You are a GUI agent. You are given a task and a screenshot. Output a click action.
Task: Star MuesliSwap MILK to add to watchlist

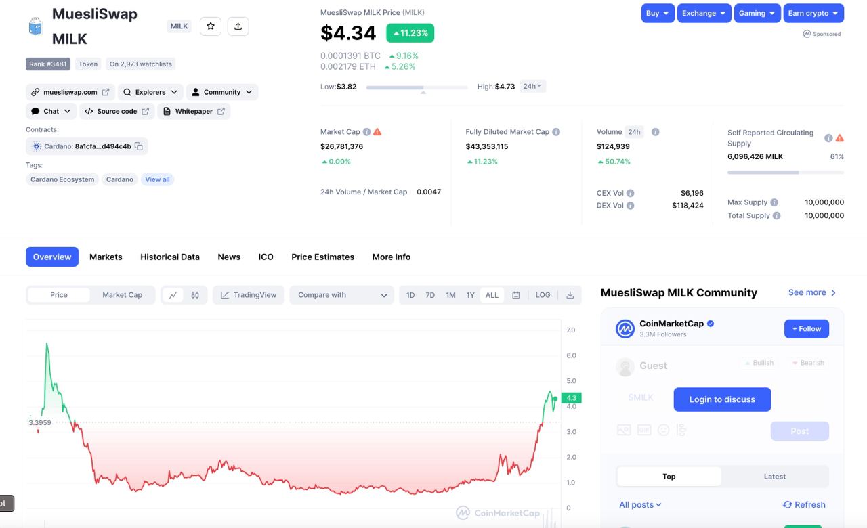coord(211,26)
